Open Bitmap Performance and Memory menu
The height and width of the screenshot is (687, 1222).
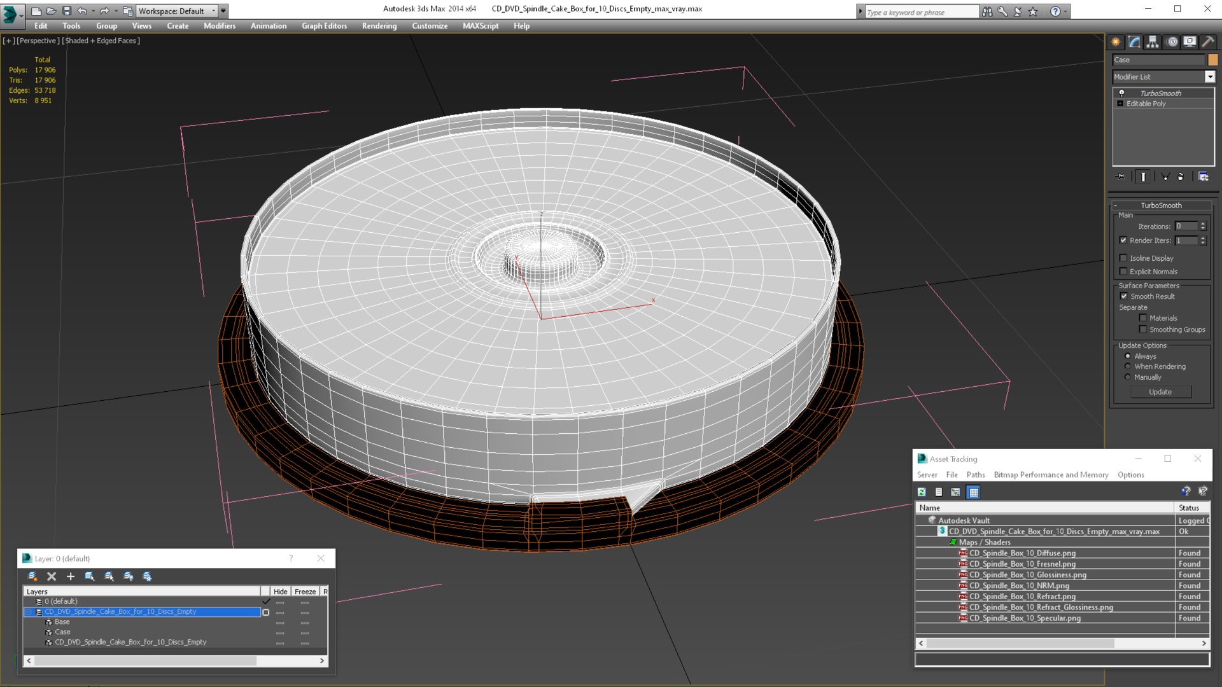1051,475
